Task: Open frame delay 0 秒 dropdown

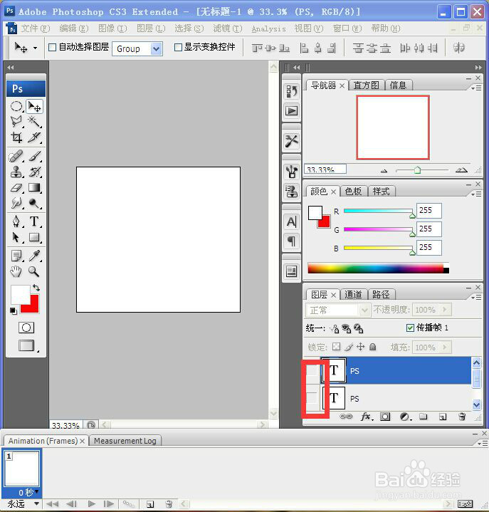Action: pos(37,491)
